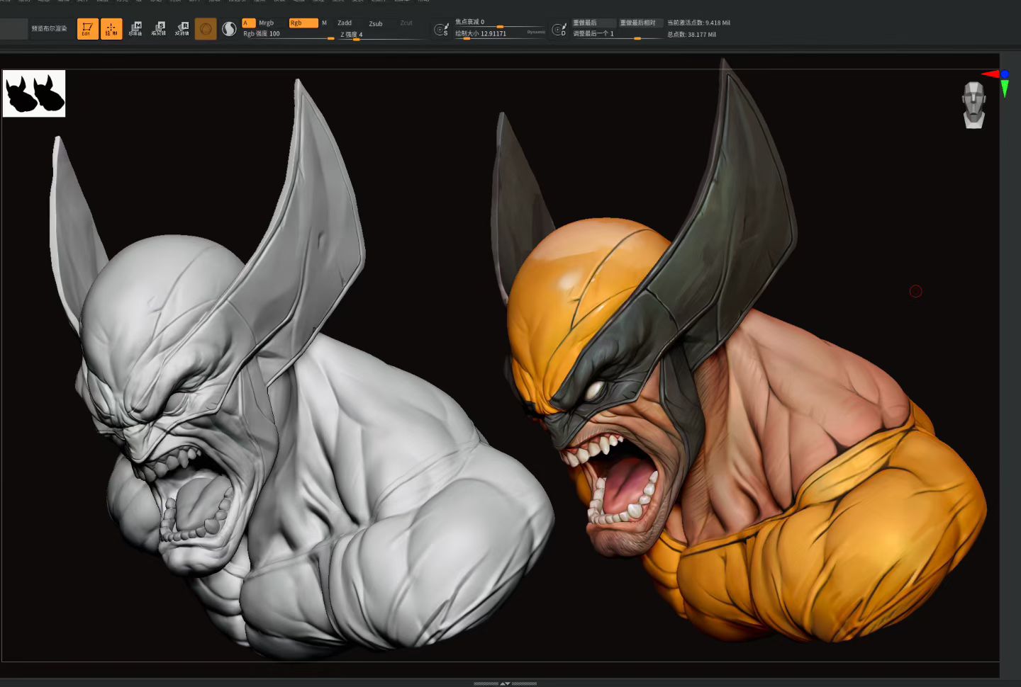Enable Zsub sculpt mode
This screenshot has width=1021, height=687.
tap(376, 23)
